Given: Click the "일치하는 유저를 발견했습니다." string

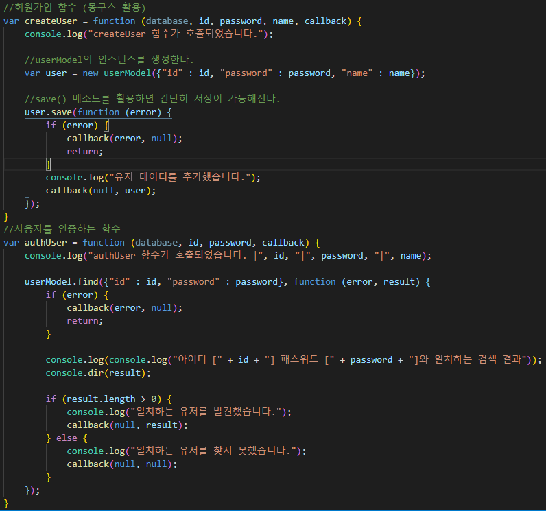Looking at the screenshot, I should 206,412.
